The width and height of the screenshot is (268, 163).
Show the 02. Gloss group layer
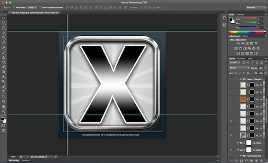point(231,143)
